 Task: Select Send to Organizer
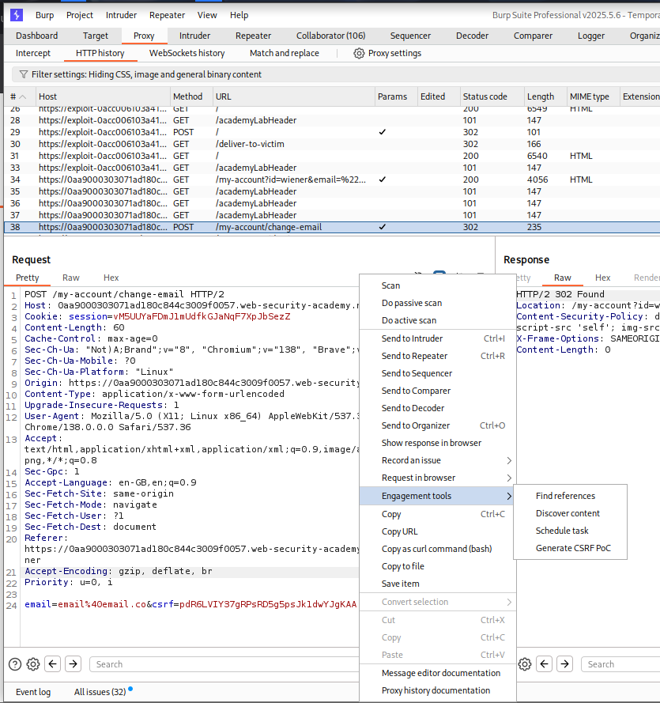[x=438, y=426]
